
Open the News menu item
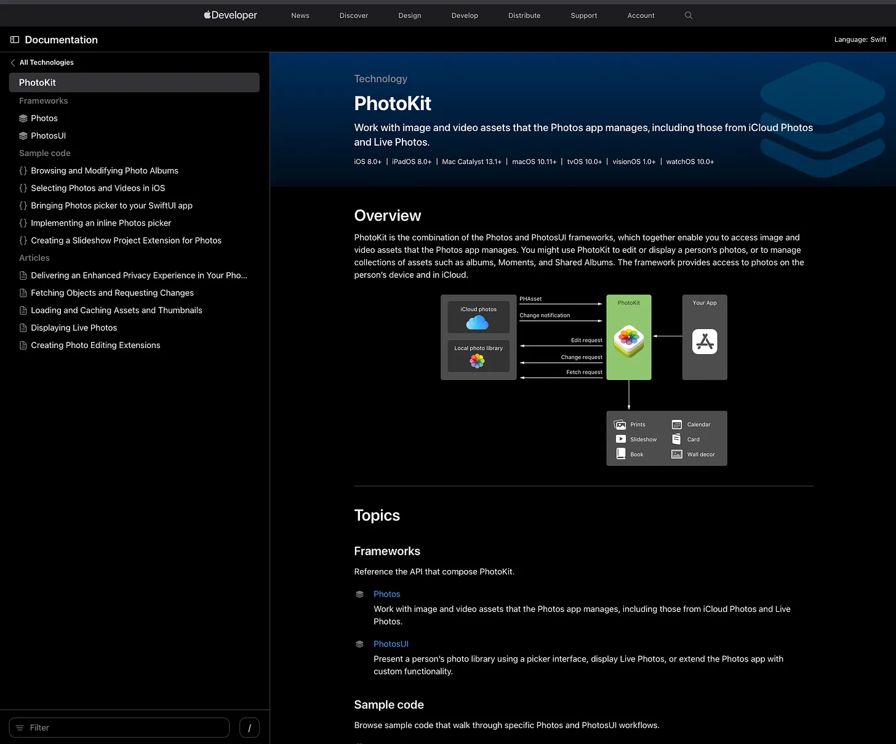pos(300,15)
